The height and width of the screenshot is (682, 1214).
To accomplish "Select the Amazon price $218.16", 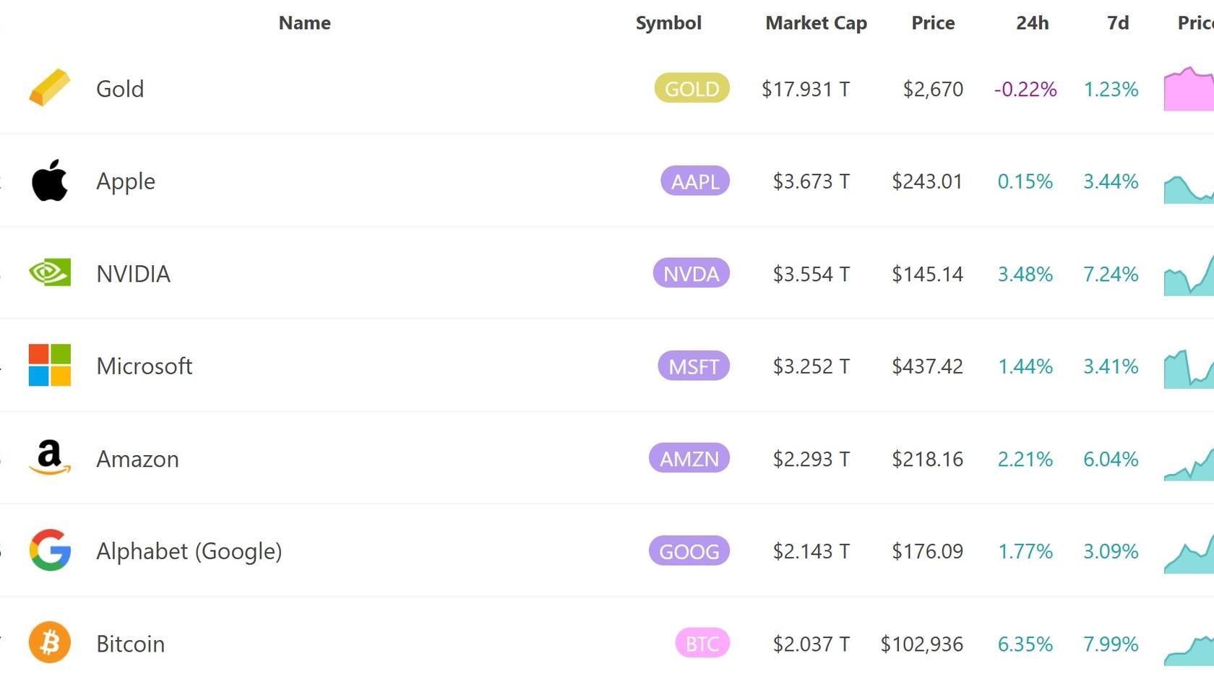I will [927, 459].
